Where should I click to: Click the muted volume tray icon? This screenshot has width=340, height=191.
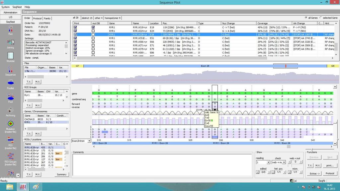click(x=319, y=187)
